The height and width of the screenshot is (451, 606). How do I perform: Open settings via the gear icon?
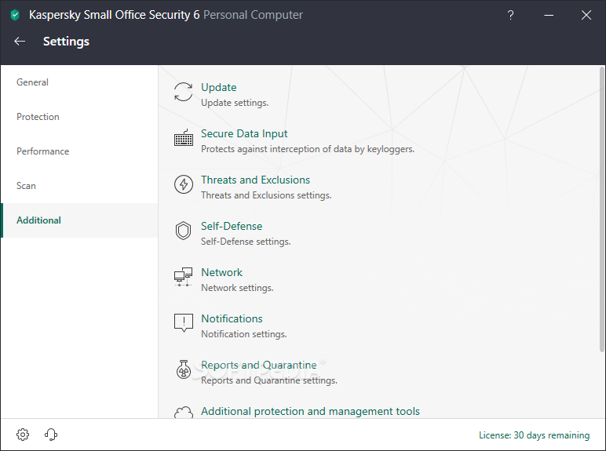[x=23, y=435]
